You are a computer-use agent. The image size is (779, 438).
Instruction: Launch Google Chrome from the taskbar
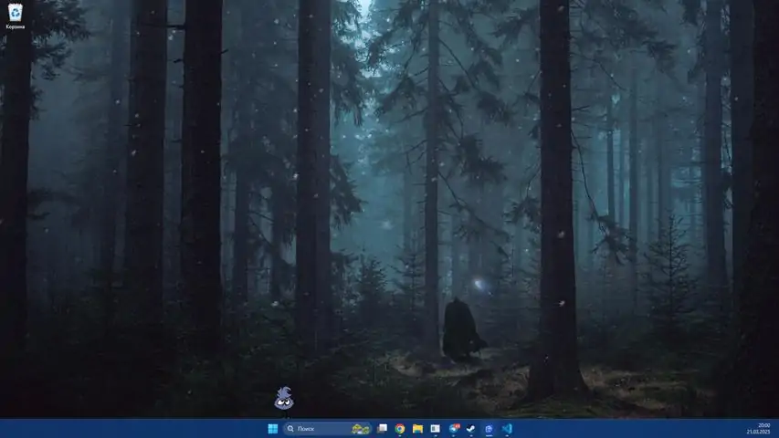pyautogui.click(x=400, y=429)
